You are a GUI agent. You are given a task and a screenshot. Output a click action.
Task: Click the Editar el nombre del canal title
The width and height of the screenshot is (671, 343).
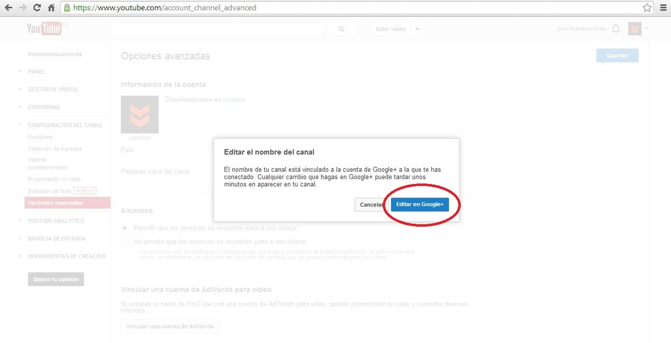pyautogui.click(x=269, y=152)
